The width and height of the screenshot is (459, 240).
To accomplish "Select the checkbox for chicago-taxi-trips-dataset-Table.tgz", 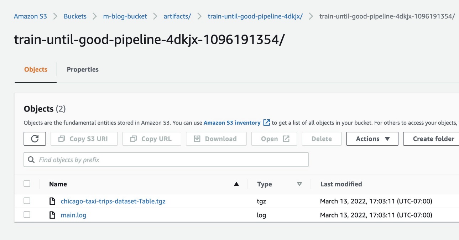I will pos(27,201).
